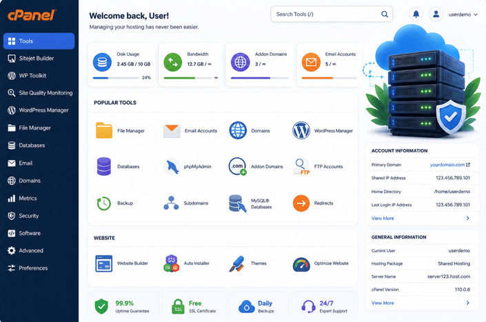
Task: Open the Email Accounts envelope icon in Popular Tools
Action: [x=172, y=131]
